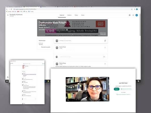Click the page vertical scrollbar
Viewport: 151px width, 113px height.
click(x=140, y=25)
